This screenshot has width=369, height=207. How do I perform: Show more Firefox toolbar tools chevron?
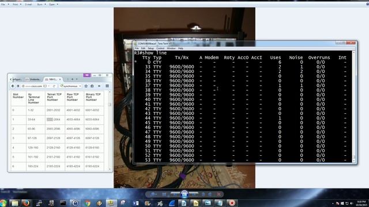tap(99, 86)
